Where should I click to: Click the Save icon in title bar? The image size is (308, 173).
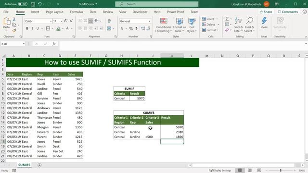(33, 4)
